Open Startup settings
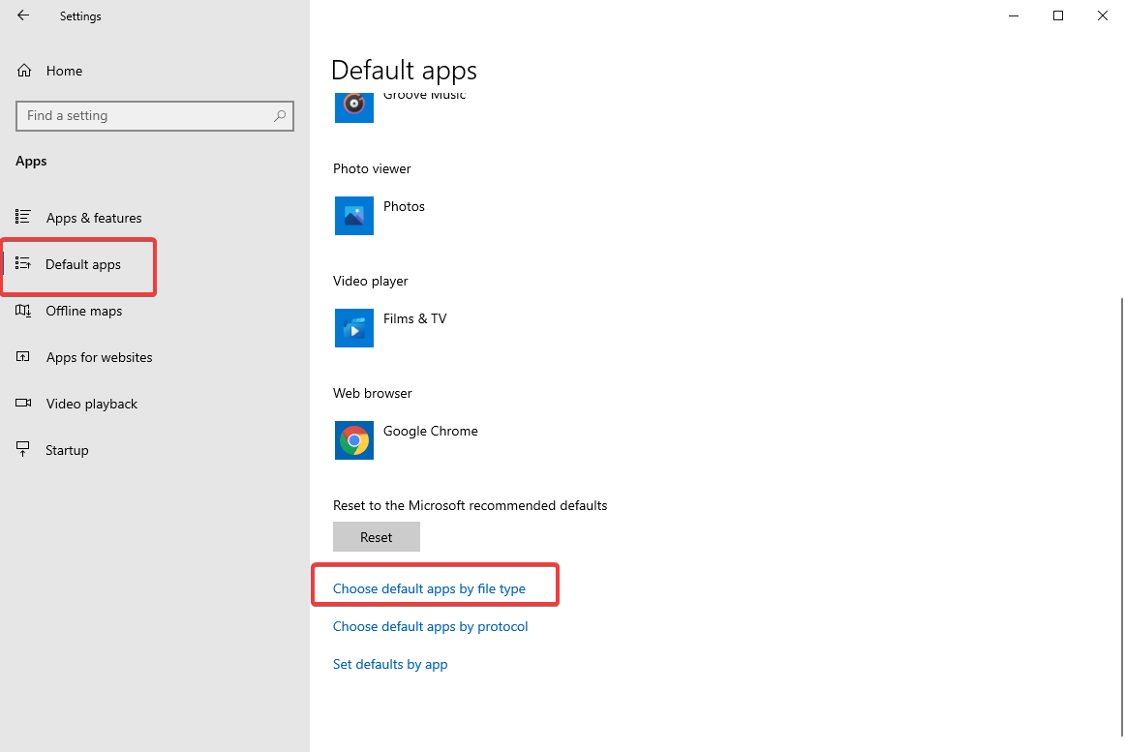The height and width of the screenshot is (752, 1125). coord(67,449)
